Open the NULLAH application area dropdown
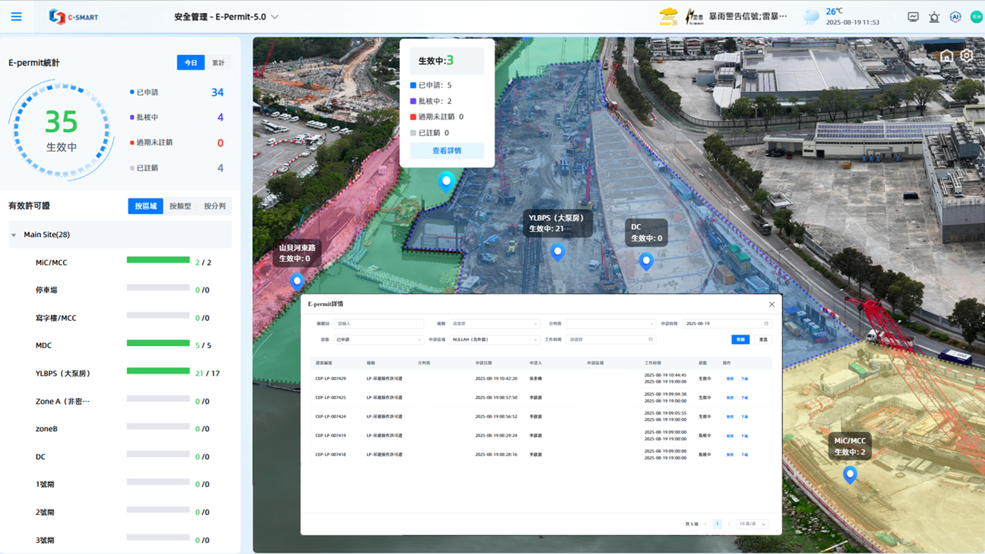This screenshot has height=554, width=985. tap(494, 339)
